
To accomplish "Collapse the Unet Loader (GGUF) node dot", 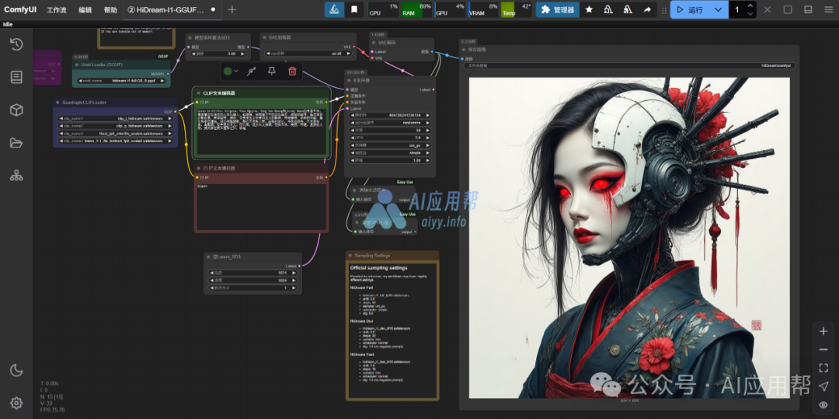I will tap(76, 65).
